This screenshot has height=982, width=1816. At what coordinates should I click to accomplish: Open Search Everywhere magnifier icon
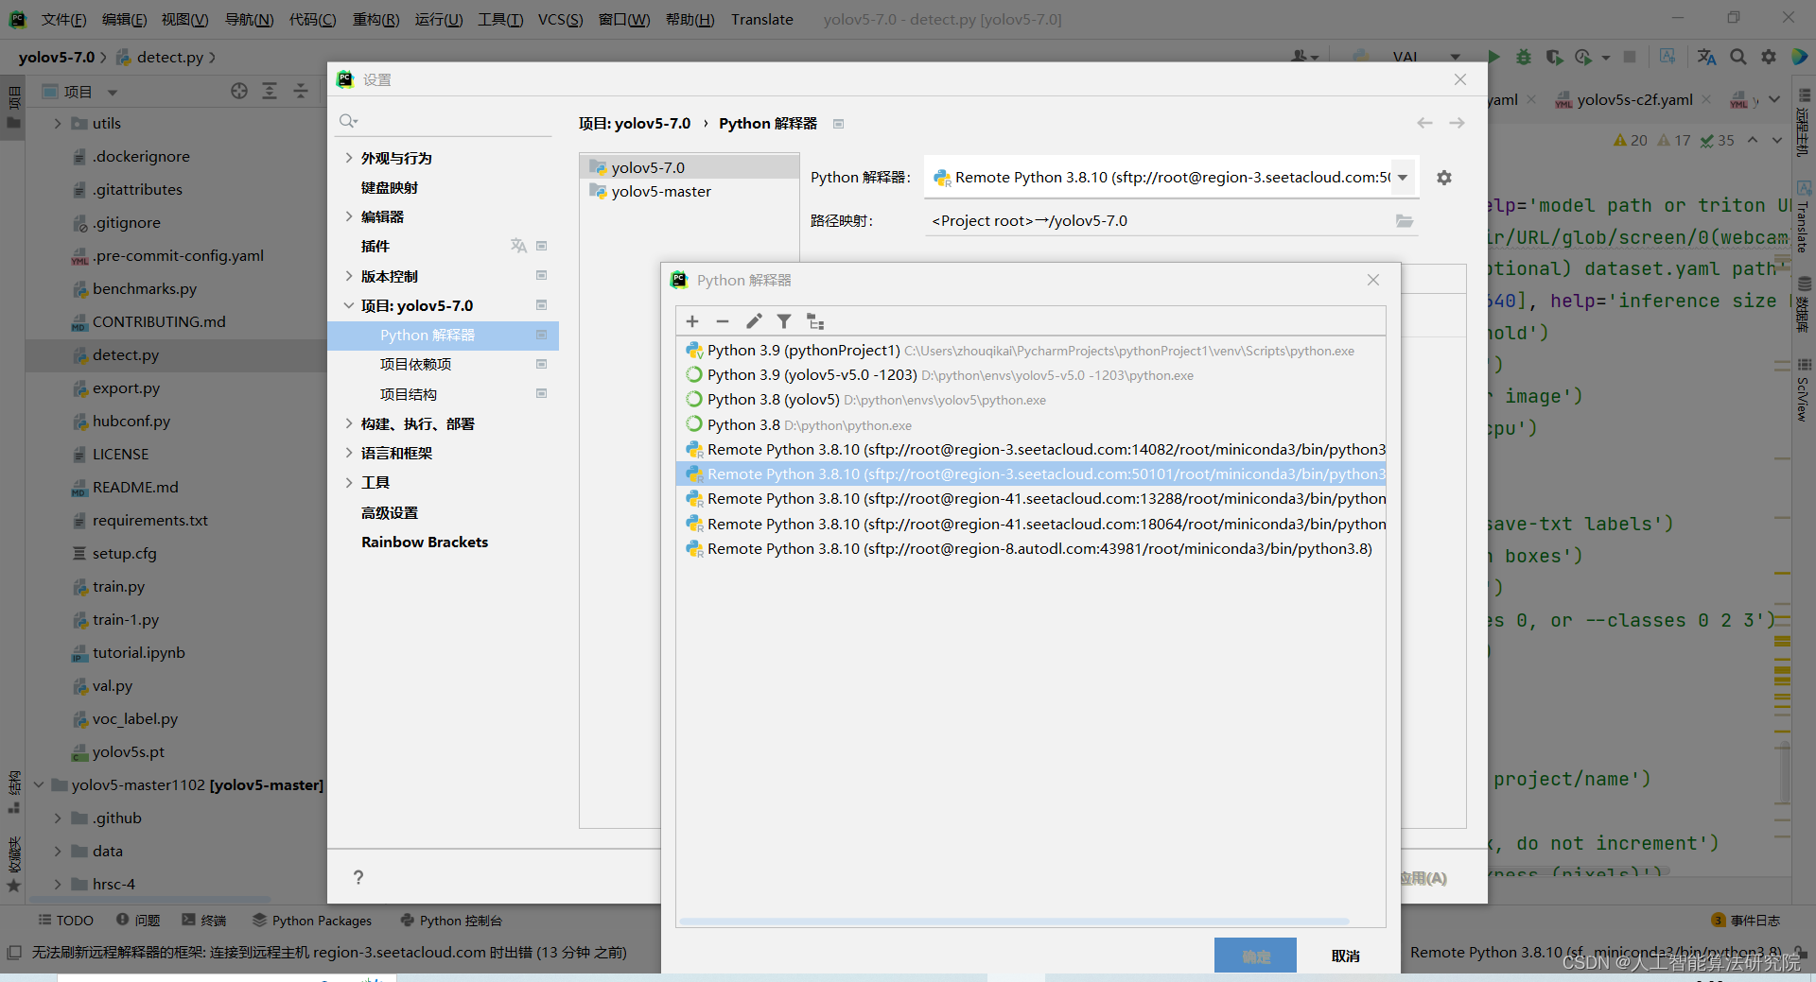(x=1738, y=57)
